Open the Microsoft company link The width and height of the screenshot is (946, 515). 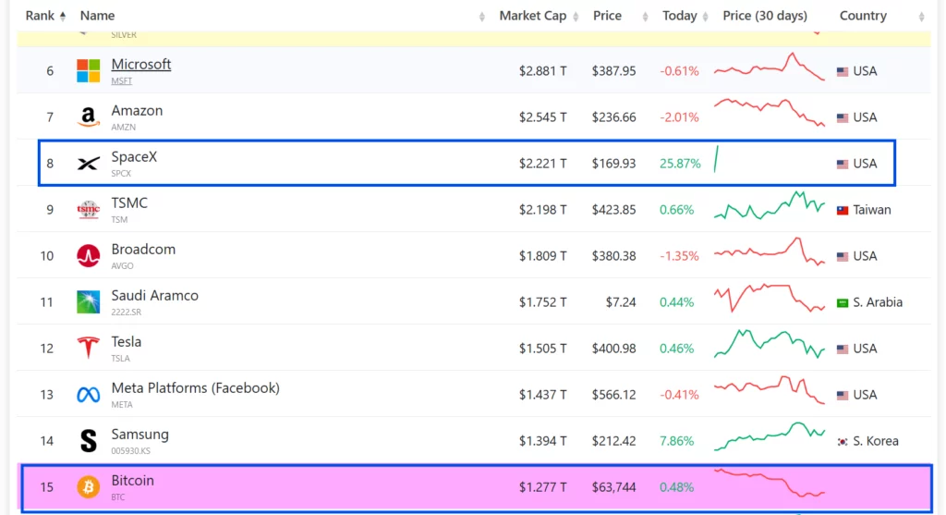coord(141,64)
